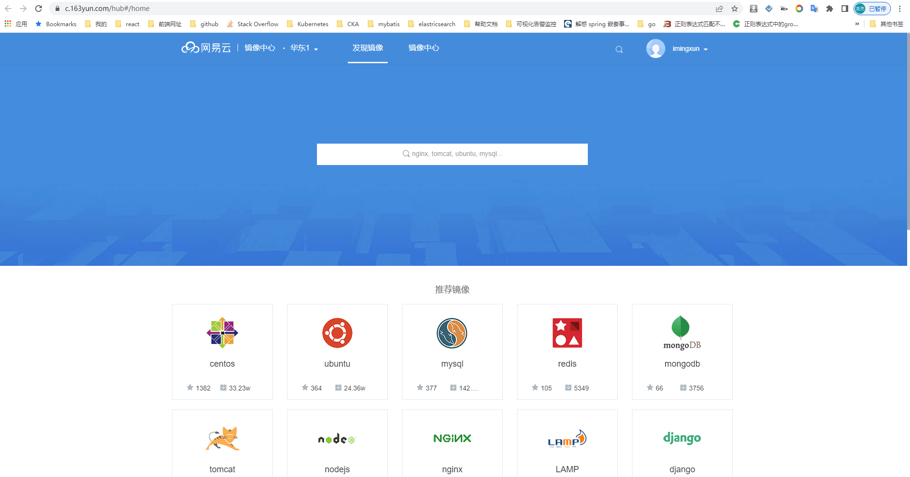Open the browser extensions puzzle icon

830,9
